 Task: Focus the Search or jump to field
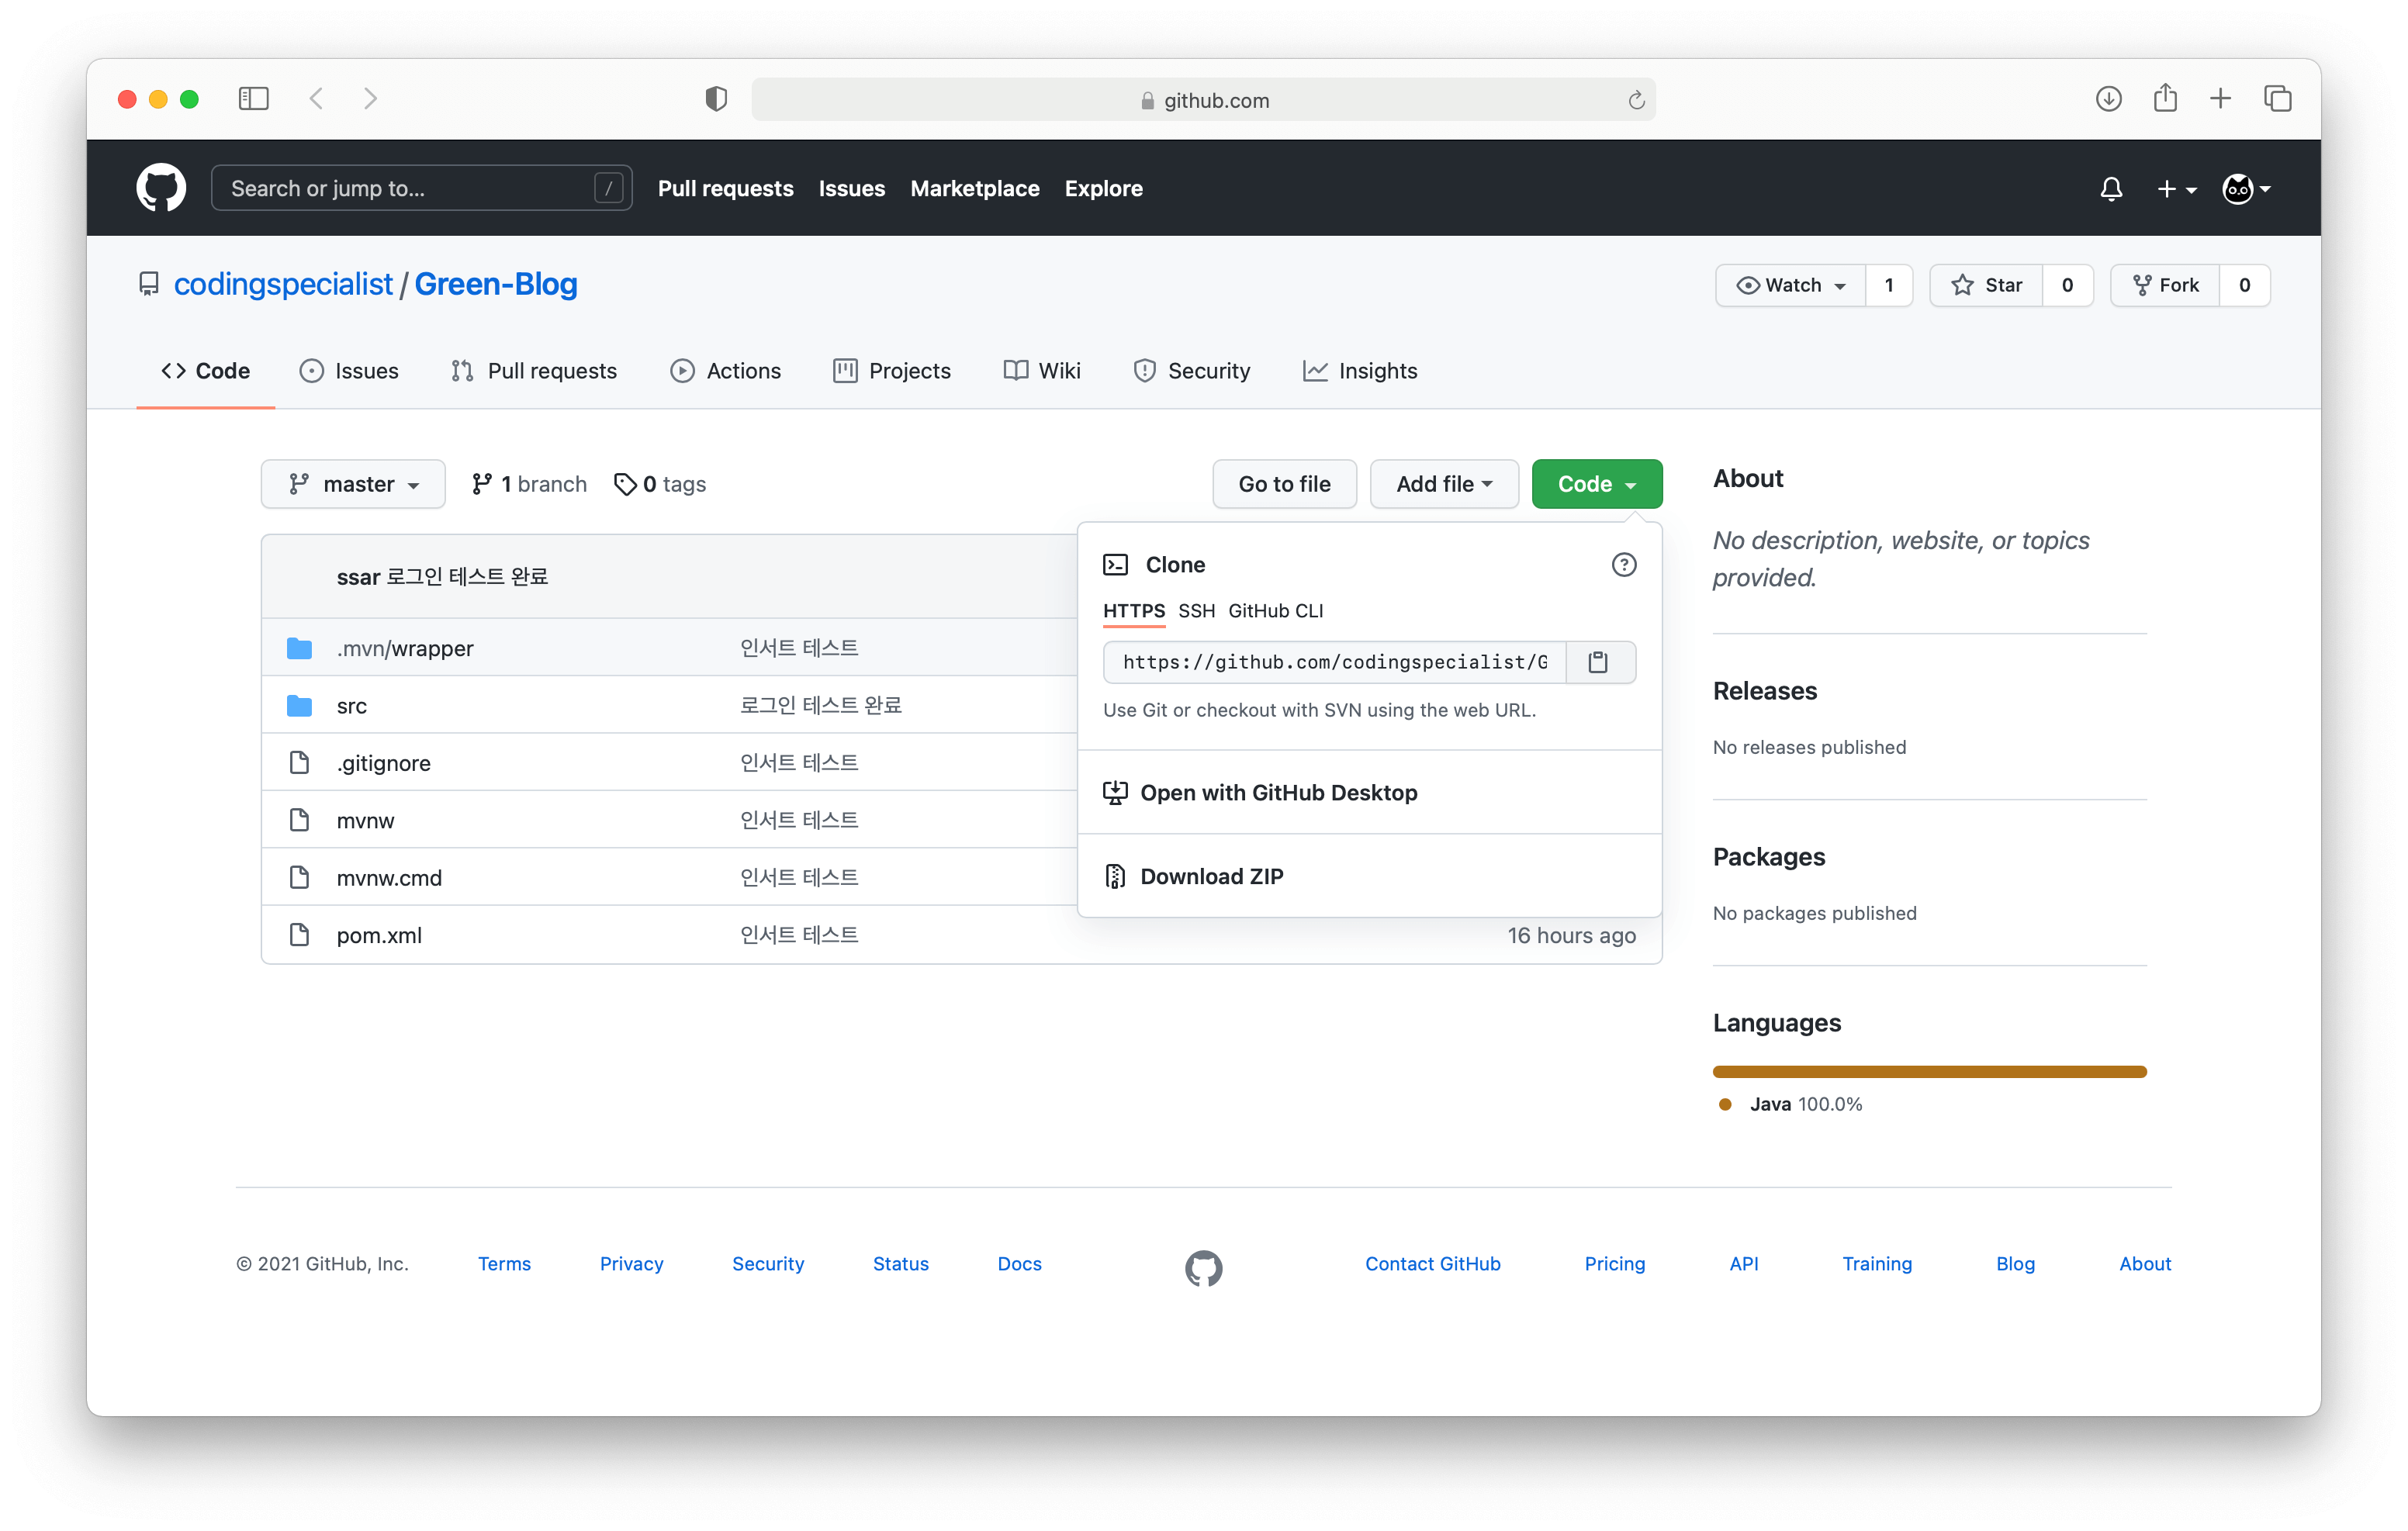pyautogui.click(x=421, y=188)
